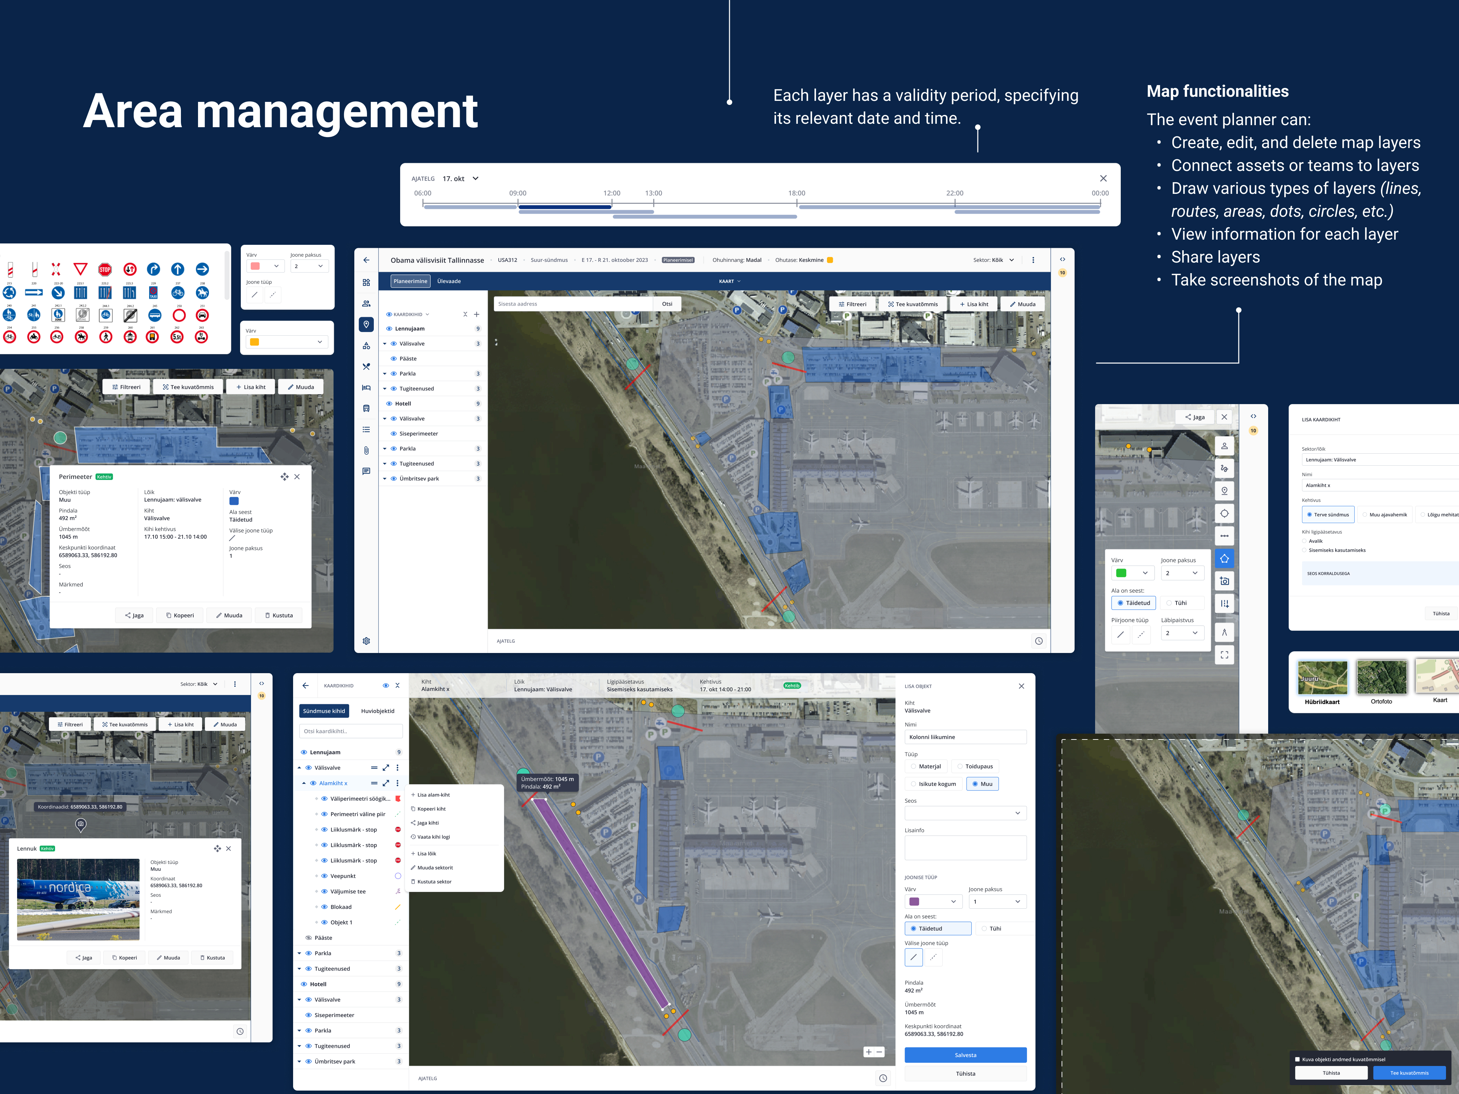Switch to the Ülevaade tab
The width and height of the screenshot is (1459, 1094).
click(448, 281)
